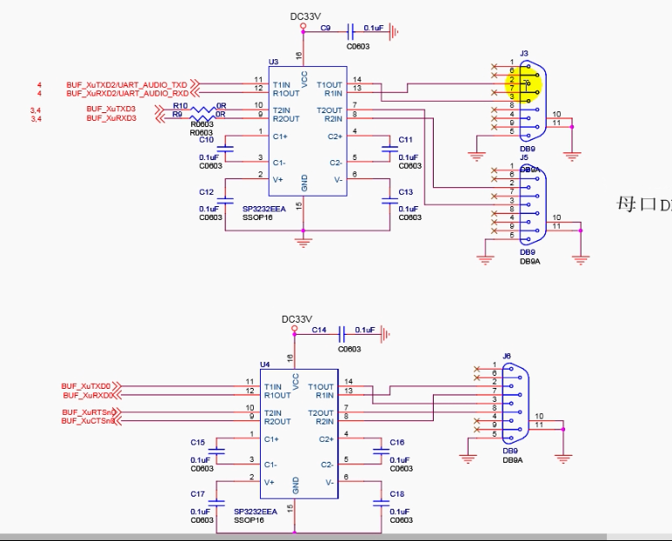Image resolution: width=672 pixels, height=541 pixels.
Task: Select the R9 0R resistor
Action: [x=203, y=116]
